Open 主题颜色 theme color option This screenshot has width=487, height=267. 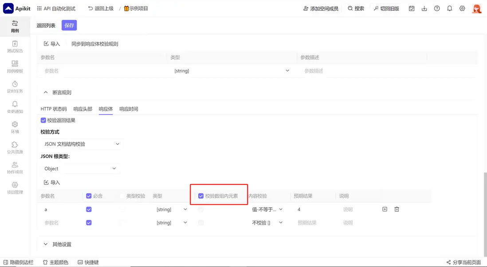(55, 263)
